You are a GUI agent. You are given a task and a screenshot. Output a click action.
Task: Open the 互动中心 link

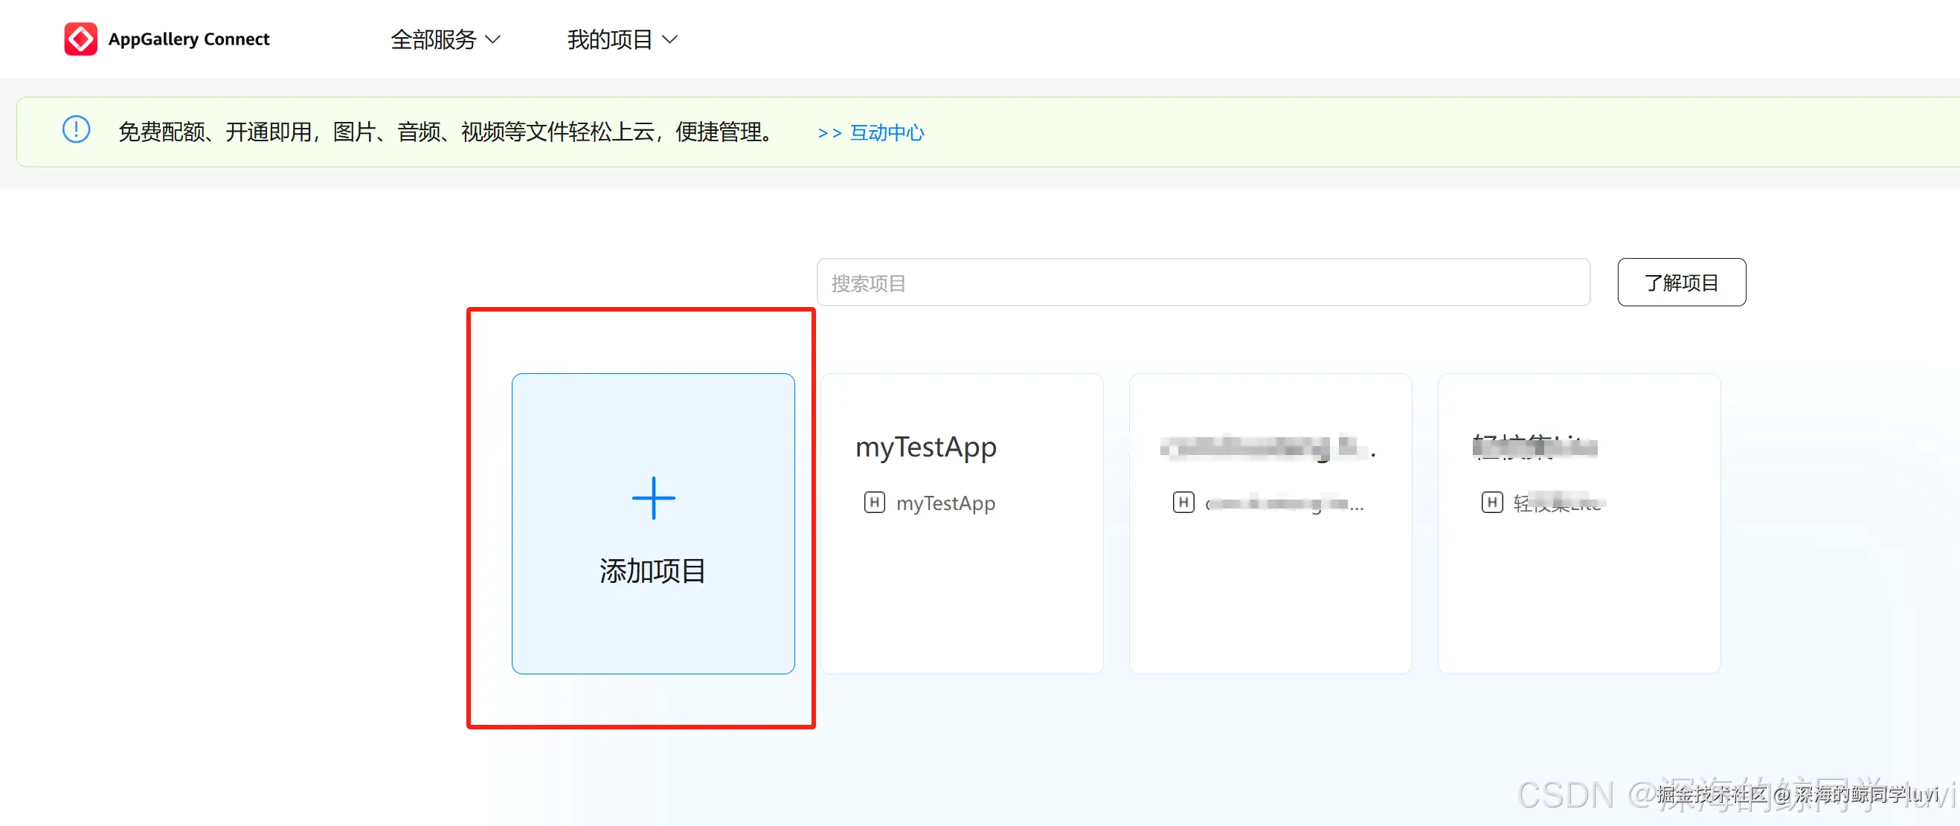pyautogui.click(x=887, y=133)
